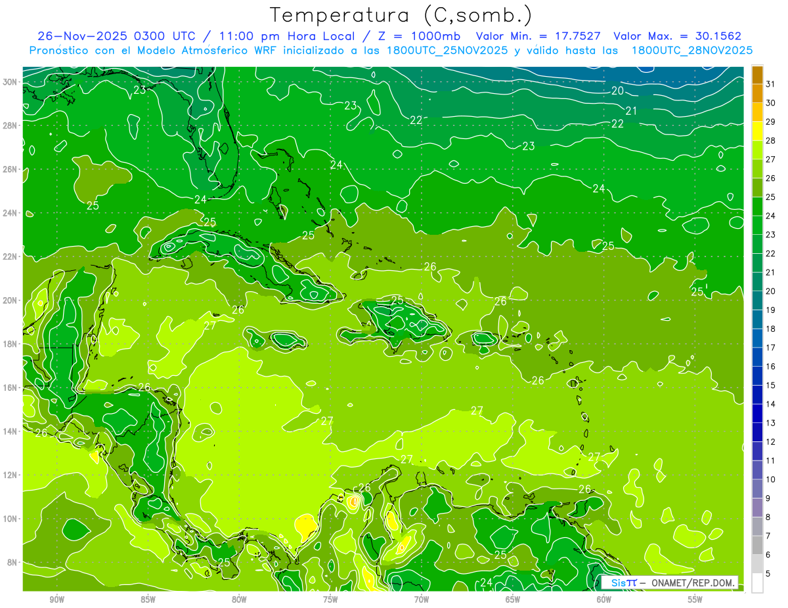788x608 pixels.
Task: Pick the dark-orange swatch above legend value 31
Action: pyautogui.click(x=757, y=74)
